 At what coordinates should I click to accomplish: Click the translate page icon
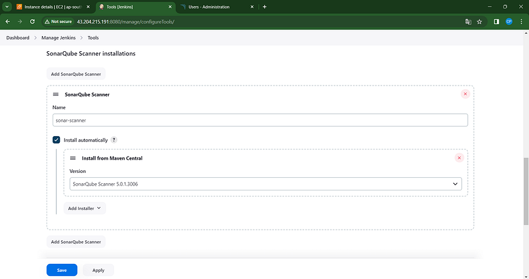click(x=468, y=22)
